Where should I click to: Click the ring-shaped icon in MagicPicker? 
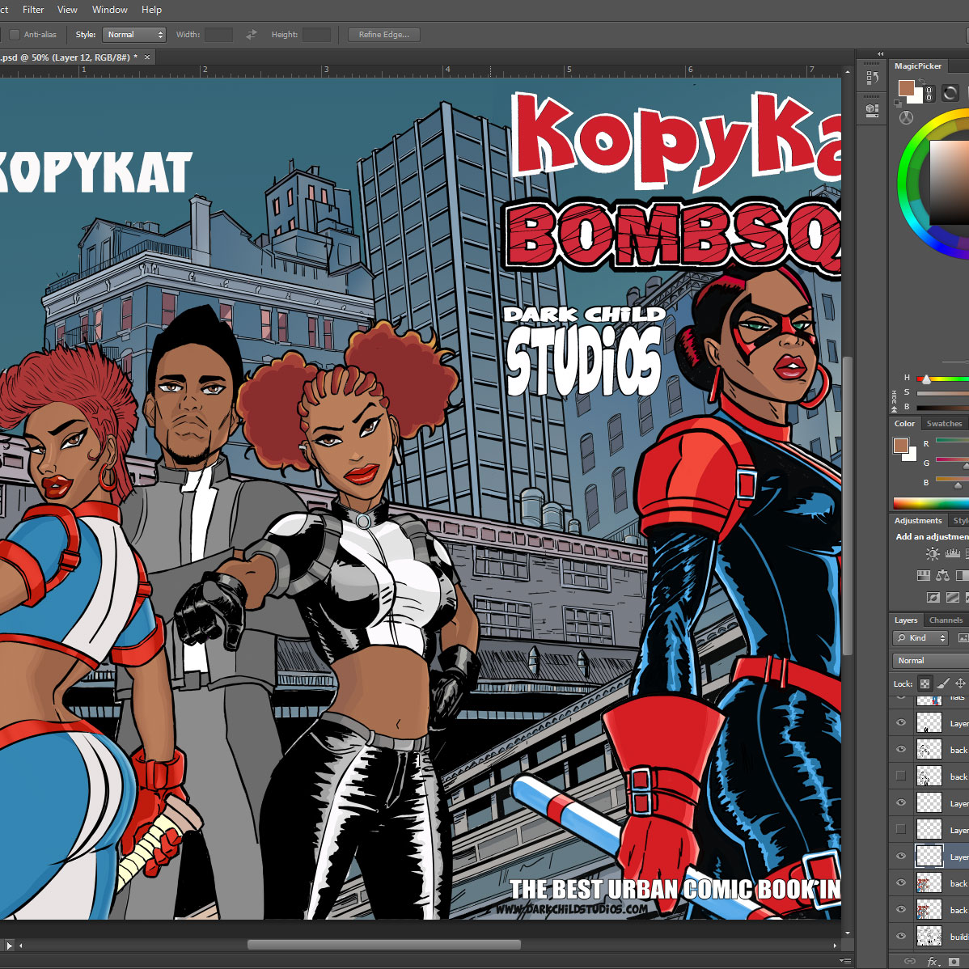[950, 93]
